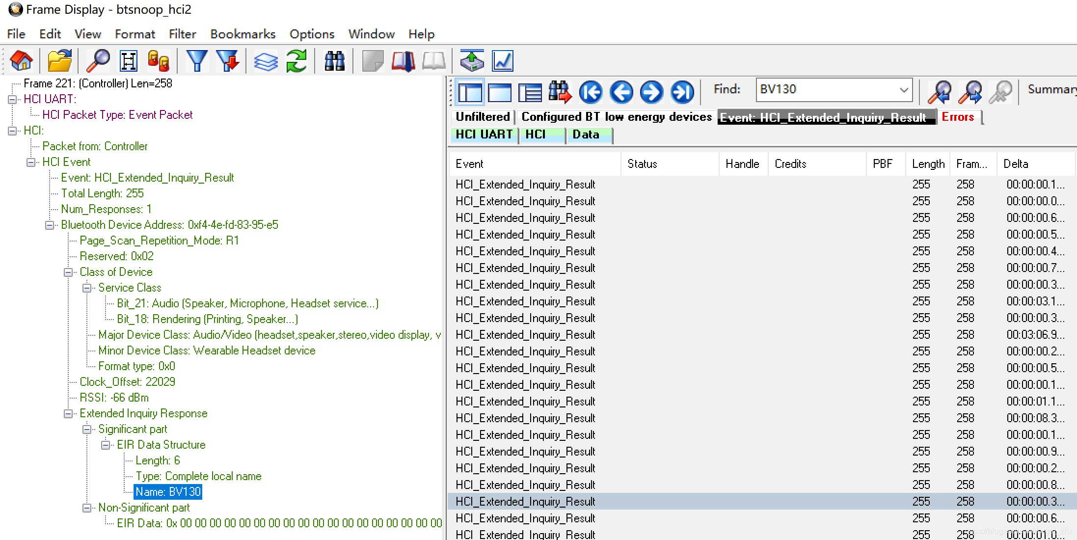Go to first frame arrow icon
1077x540 pixels.
(591, 92)
